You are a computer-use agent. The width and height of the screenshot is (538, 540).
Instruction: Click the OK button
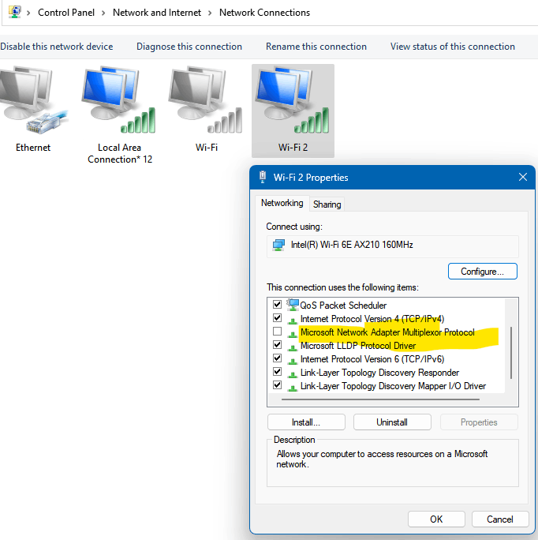pos(436,519)
